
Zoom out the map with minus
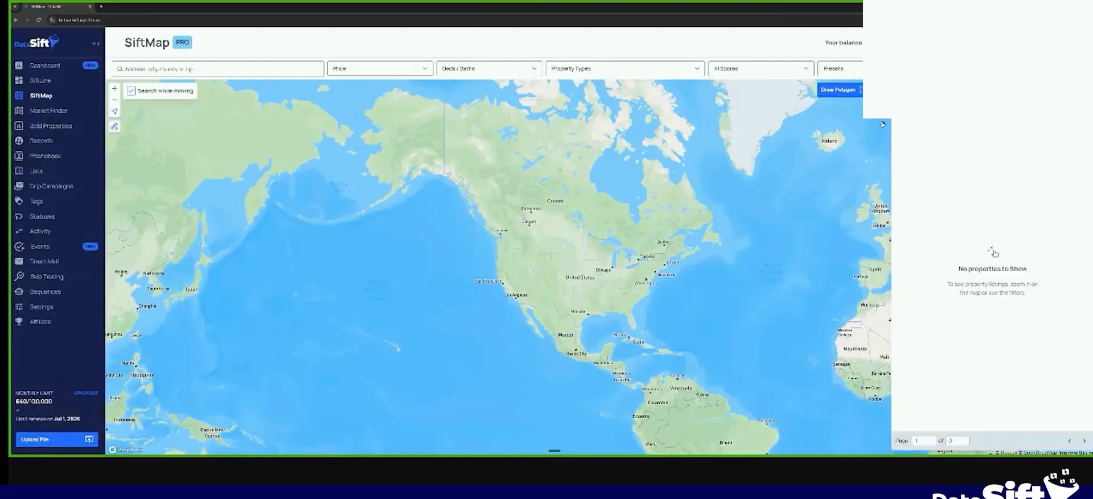coord(114,100)
